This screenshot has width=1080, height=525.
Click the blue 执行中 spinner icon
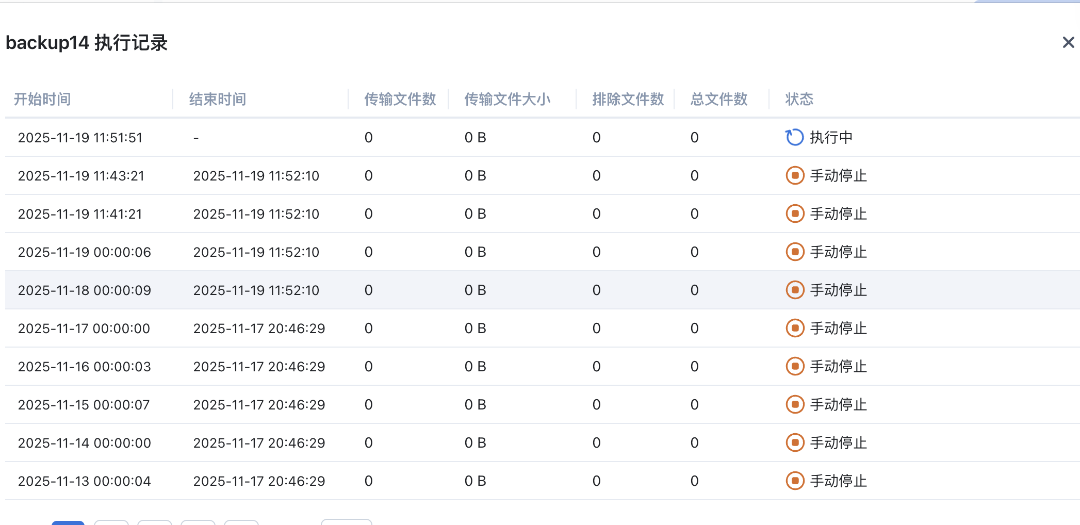coord(794,137)
